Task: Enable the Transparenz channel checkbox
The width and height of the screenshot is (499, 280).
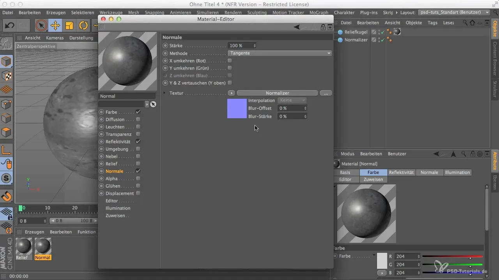Action: click(x=138, y=134)
